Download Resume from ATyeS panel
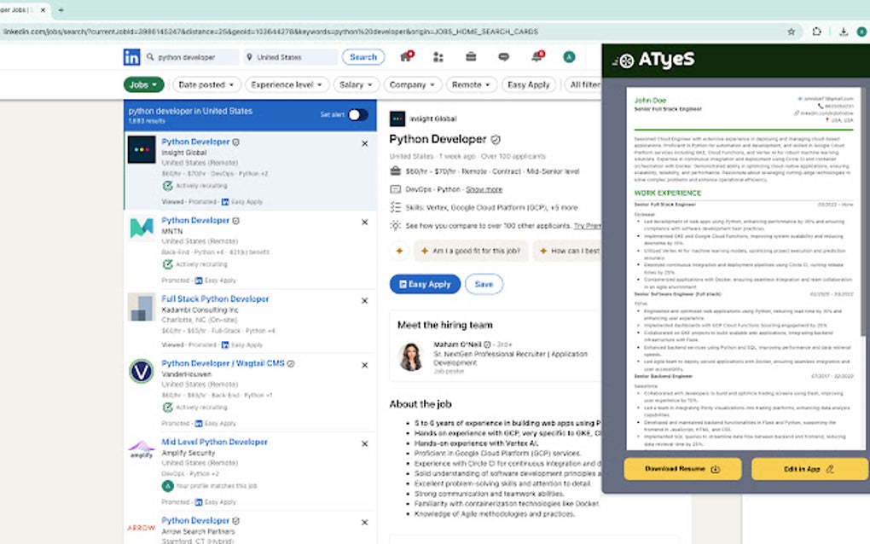This screenshot has height=544, width=870. pyautogui.click(x=682, y=469)
